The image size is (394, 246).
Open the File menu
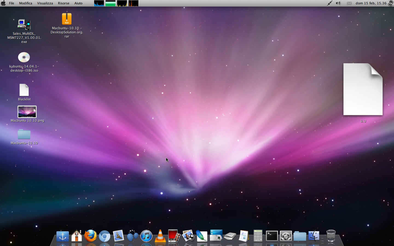[11, 3]
